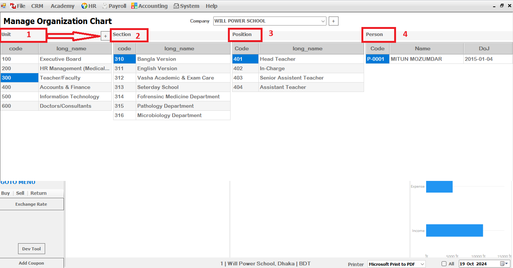
Task: Click the plus button next to Section label
Action: (x=105, y=36)
